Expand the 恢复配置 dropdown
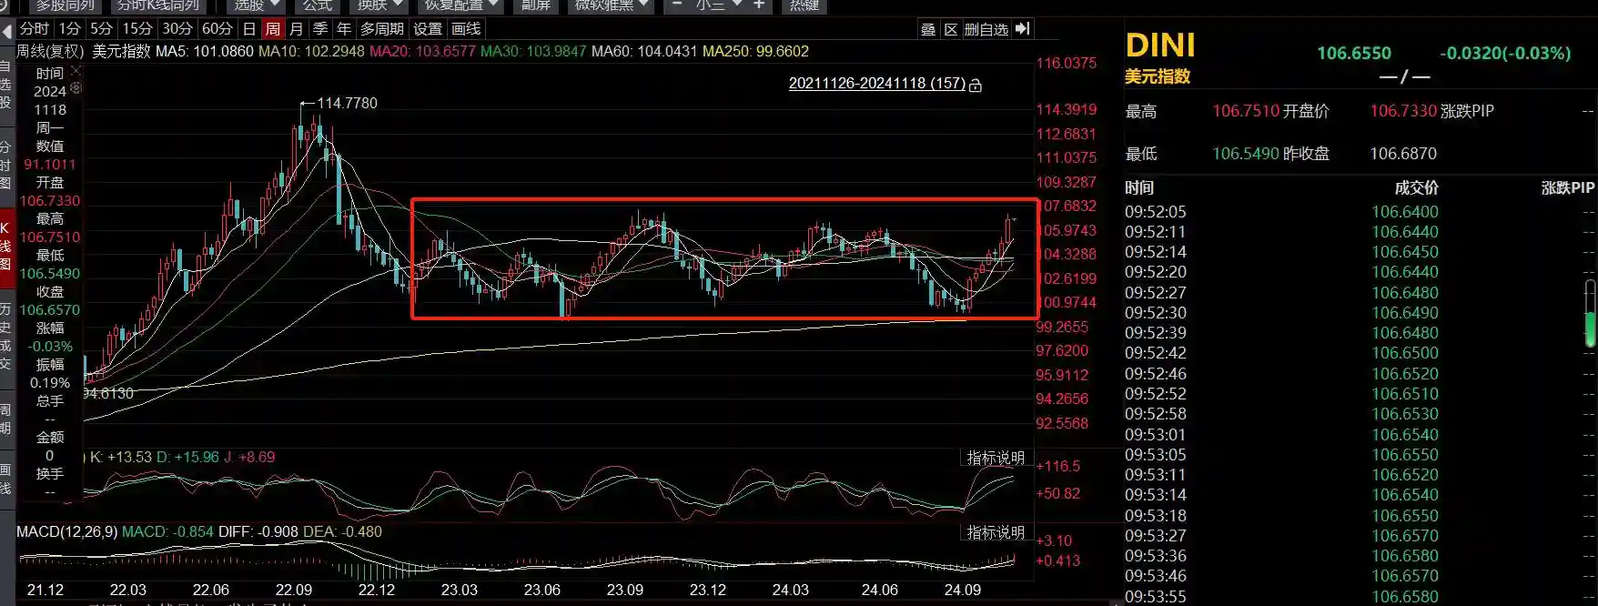1598x606 pixels. click(460, 5)
